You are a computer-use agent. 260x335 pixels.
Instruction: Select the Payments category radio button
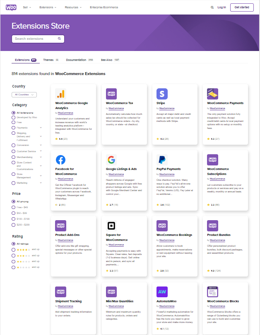[13, 128]
